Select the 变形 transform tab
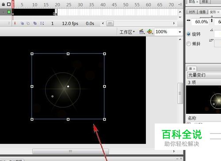The width and height of the screenshot is (221, 161). click(213, 12)
